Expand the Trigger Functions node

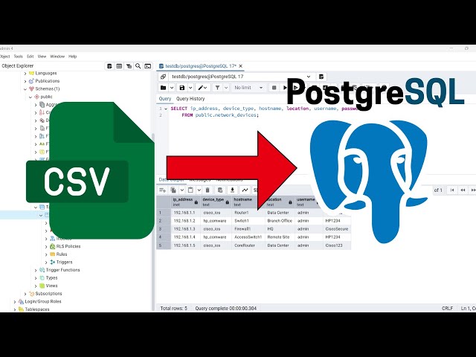(36, 270)
